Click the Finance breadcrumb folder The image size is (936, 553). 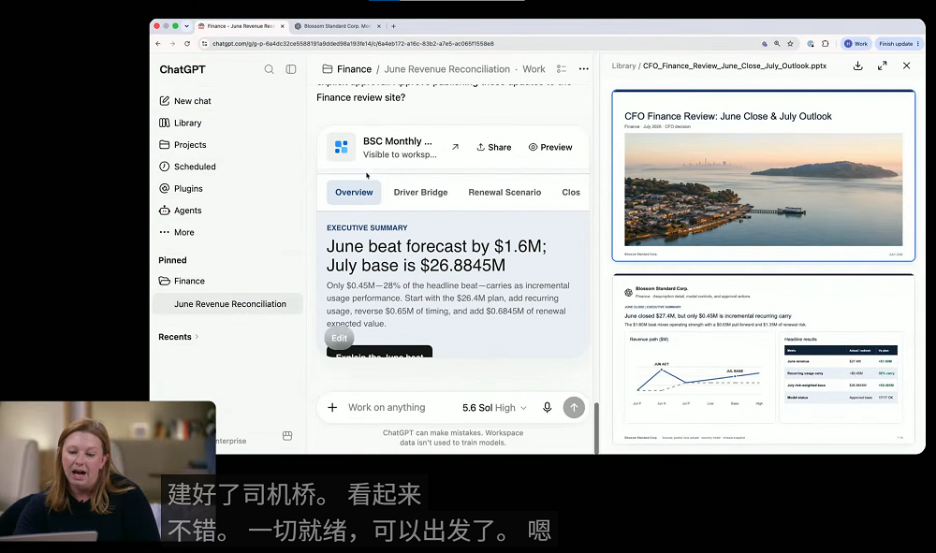(347, 69)
